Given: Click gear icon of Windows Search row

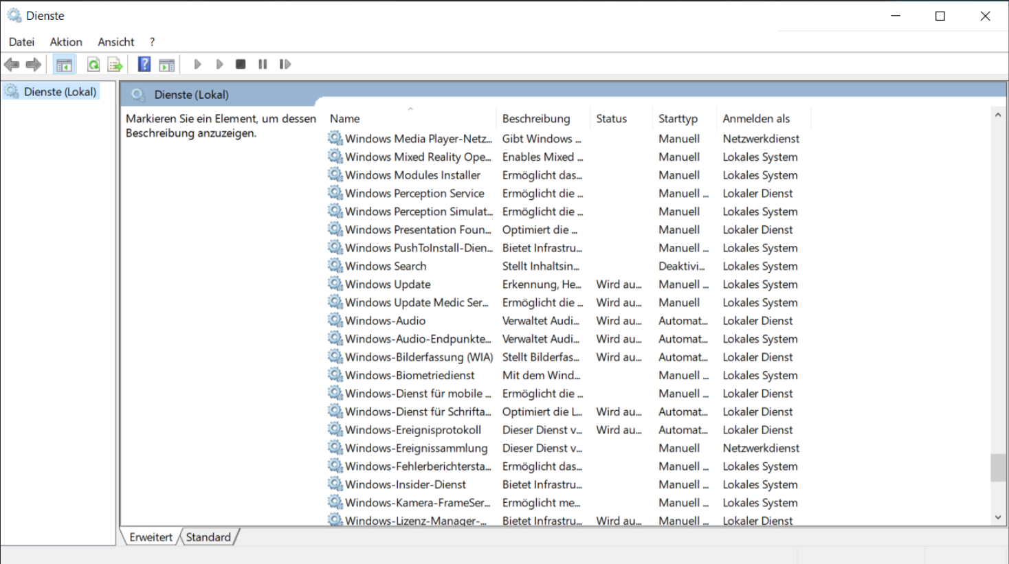Looking at the screenshot, I should (x=335, y=266).
